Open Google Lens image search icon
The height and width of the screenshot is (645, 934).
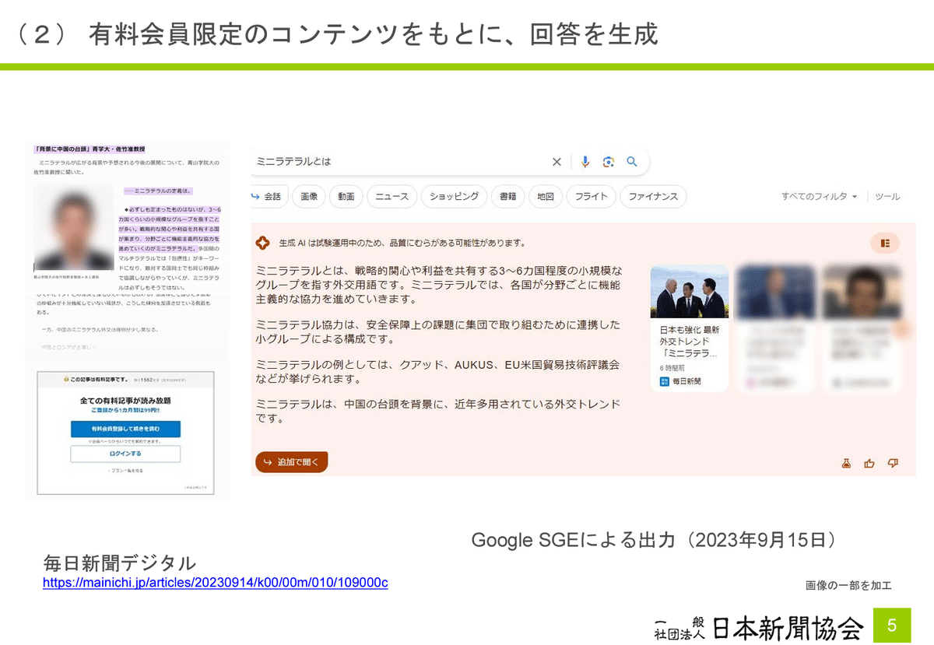point(609,162)
